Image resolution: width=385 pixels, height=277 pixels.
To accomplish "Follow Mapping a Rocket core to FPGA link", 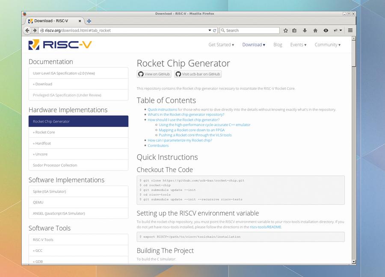I will pyautogui.click(x=192, y=130).
